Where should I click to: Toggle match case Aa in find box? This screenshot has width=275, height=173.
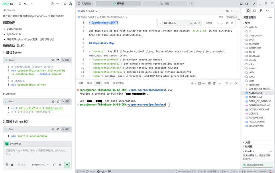191,23
